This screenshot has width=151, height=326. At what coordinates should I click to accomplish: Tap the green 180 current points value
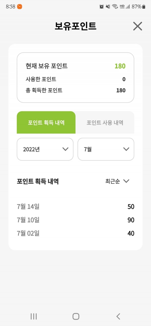coord(120,66)
